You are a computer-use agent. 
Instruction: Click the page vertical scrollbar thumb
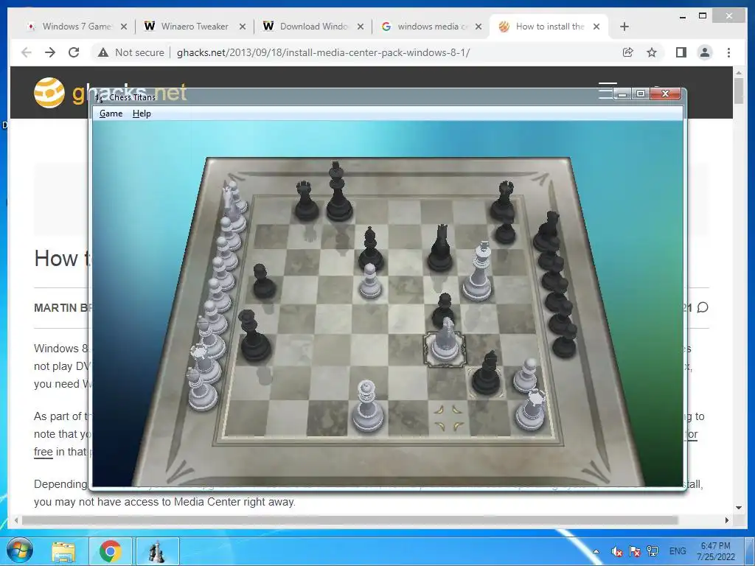pyautogui.click(x=739, y=91)
